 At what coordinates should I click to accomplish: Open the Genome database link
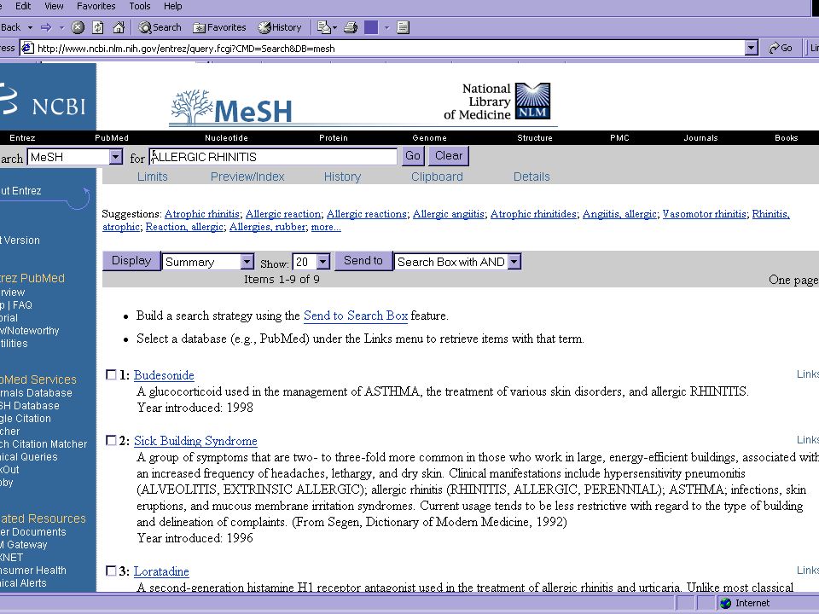(429, 138)
